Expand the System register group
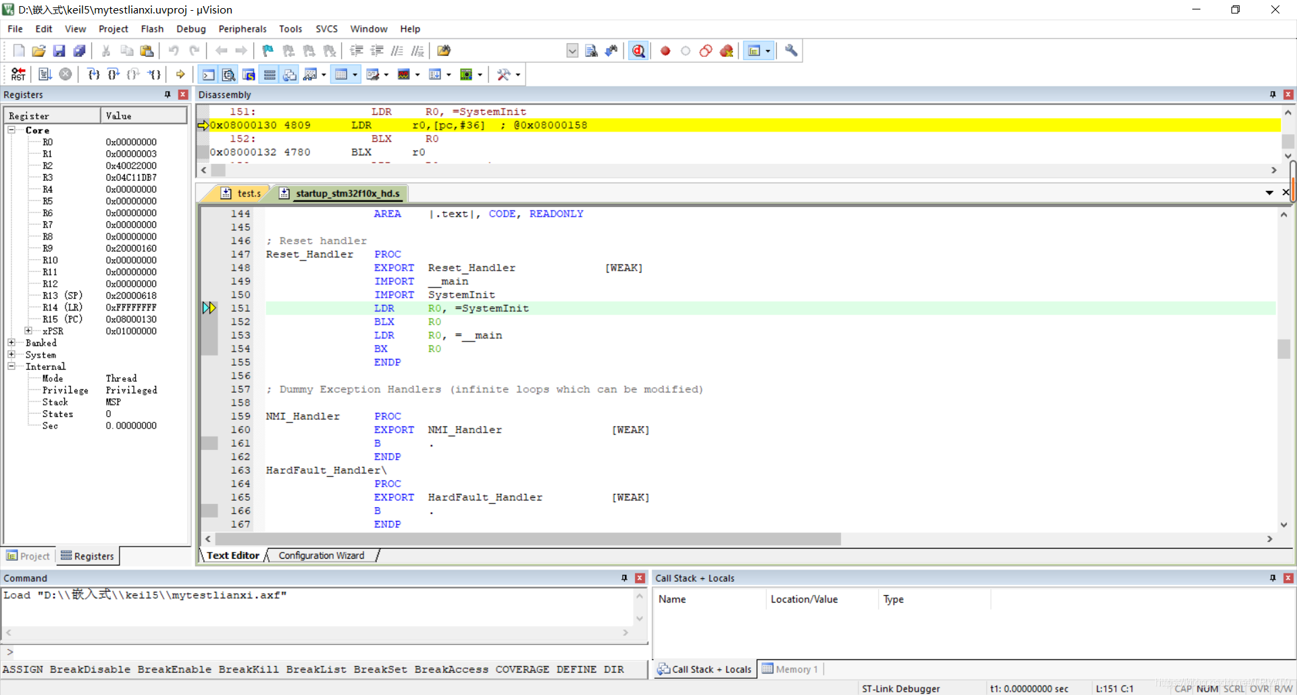Image resolution: width=1297 pixels, height=695 pixels. [11, 354]
